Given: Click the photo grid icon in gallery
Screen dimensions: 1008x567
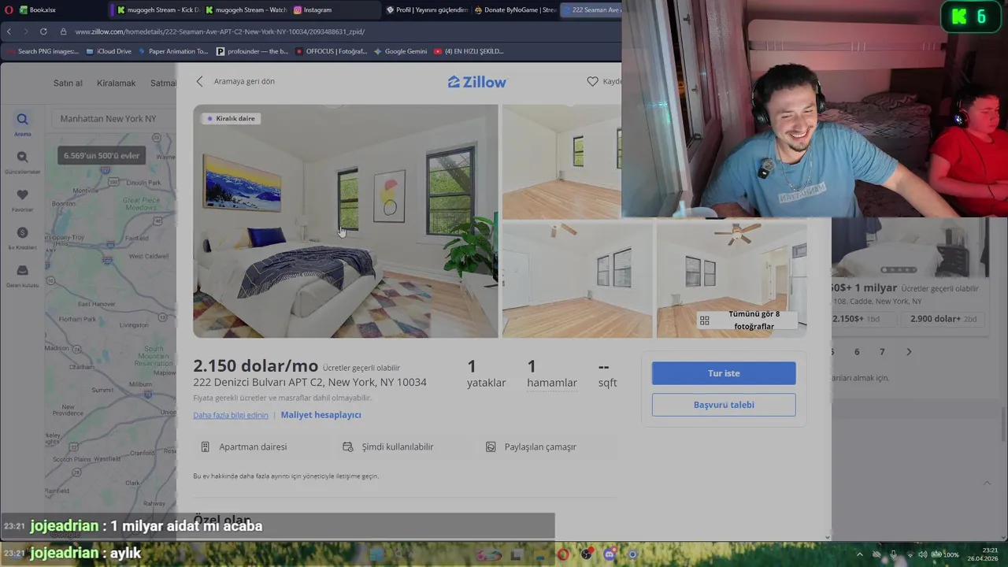Looking at the screenshot, I should click(705, 321).
